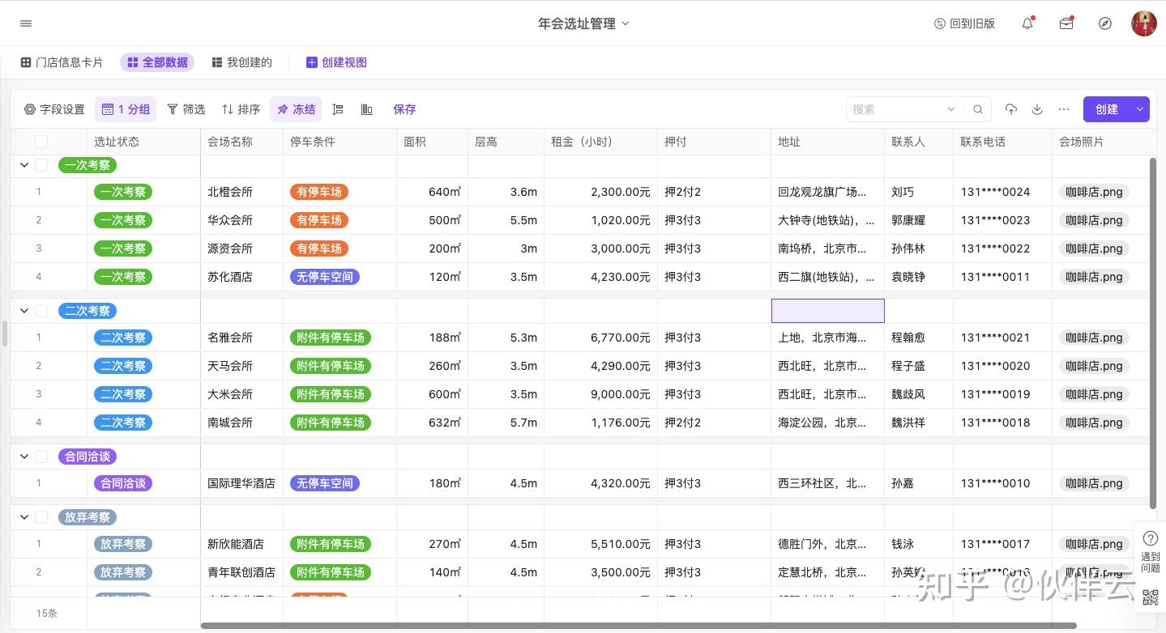The width and height of the screenshot is (1166, 633).
Task: Select the highlighted empty 地址 cell in 二次考察
Action: (828, 311)
